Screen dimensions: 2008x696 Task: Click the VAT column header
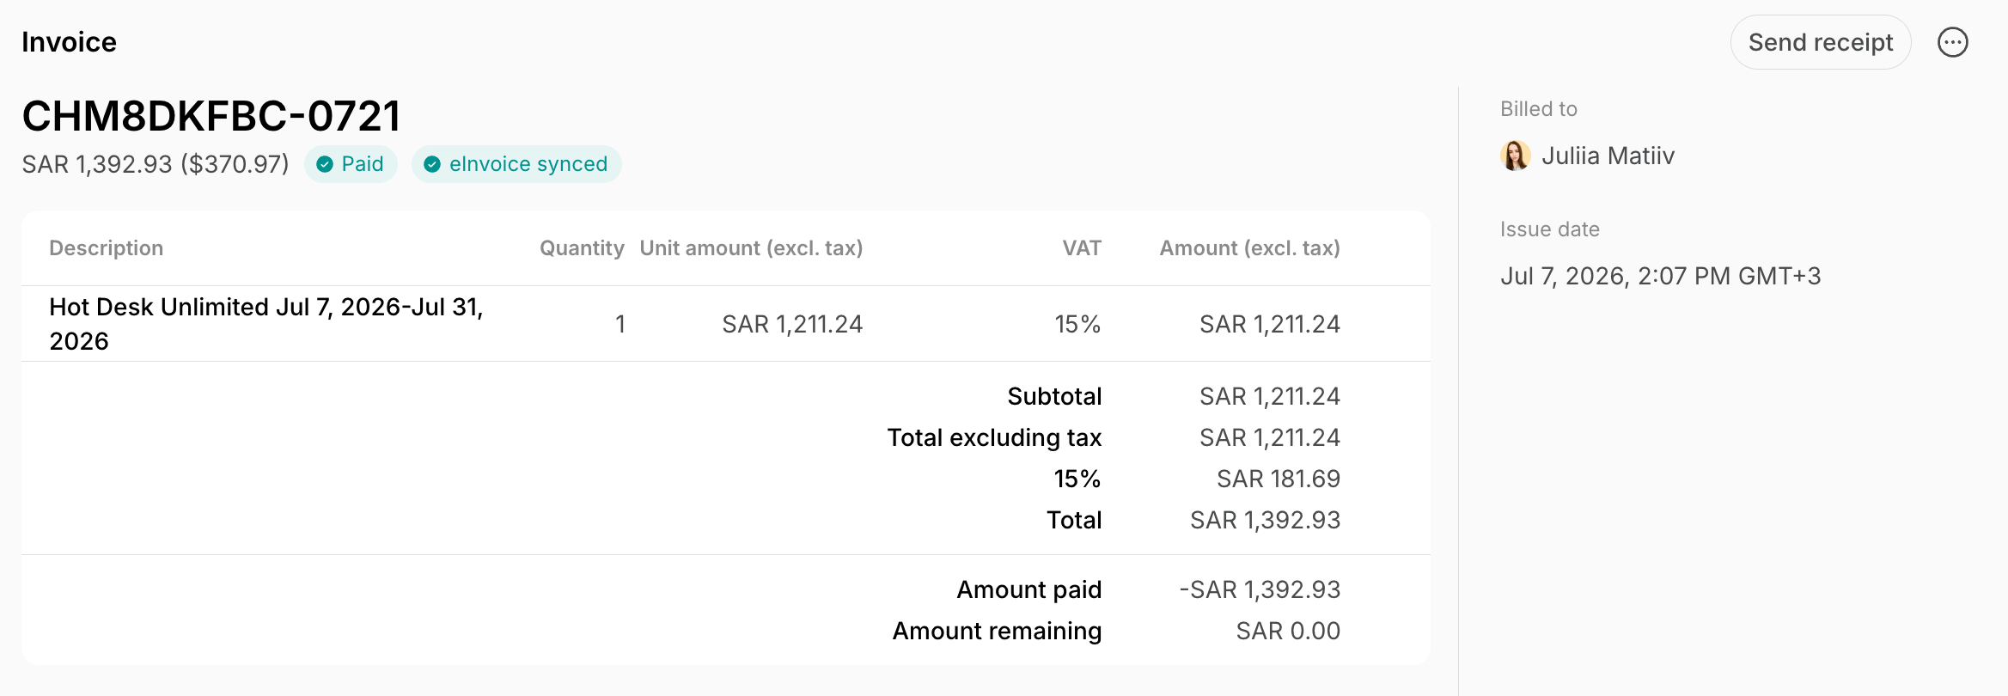(x=1082, y=248)
